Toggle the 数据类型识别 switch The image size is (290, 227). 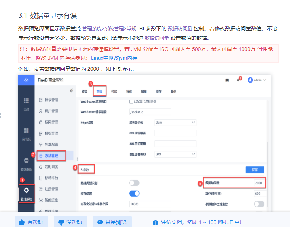click(x=134, y=183)
